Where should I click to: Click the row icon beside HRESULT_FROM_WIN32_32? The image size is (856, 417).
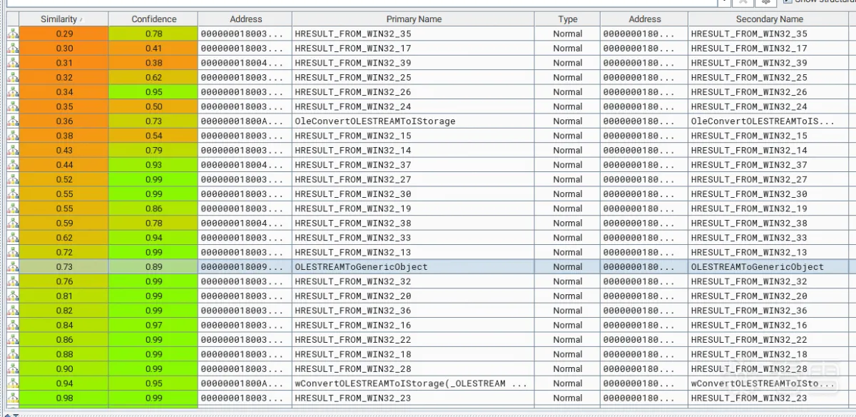(x=13, y=281)
